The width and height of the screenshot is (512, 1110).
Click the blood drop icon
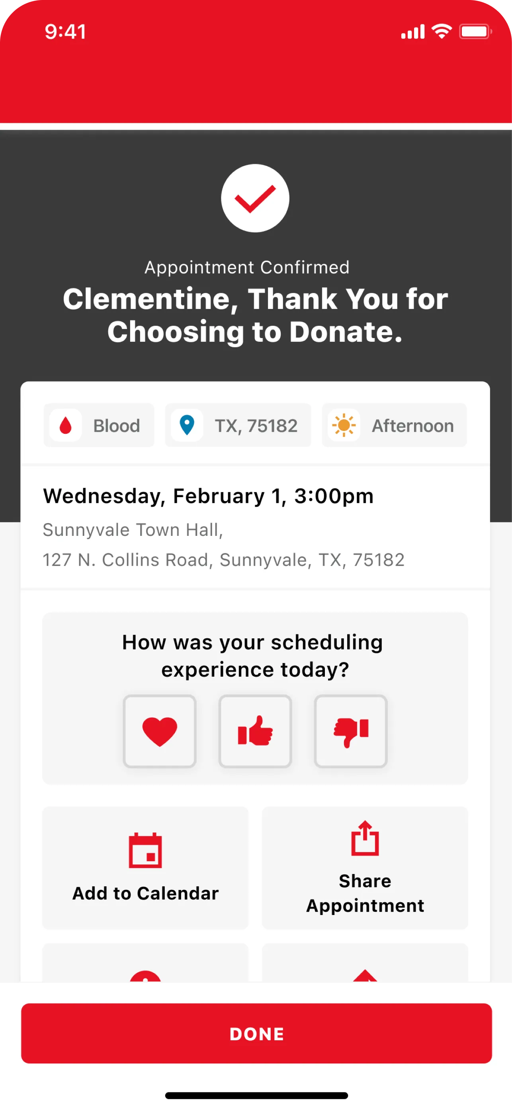point(65,425)
